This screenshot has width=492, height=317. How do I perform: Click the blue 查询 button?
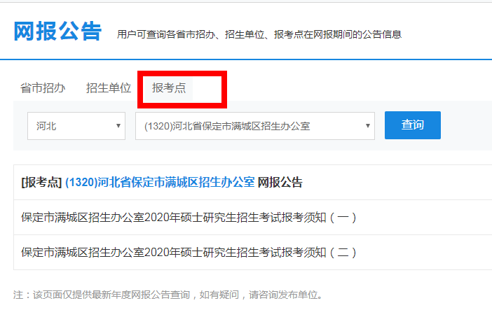tap(413, 125)
